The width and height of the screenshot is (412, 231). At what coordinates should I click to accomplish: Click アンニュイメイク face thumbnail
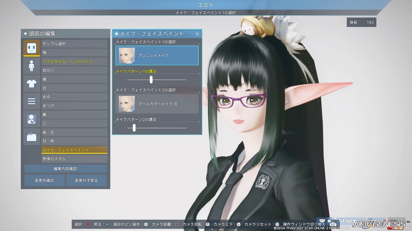click(127, 55)
